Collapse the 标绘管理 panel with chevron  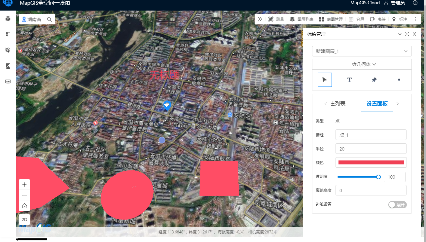[400, 34]
